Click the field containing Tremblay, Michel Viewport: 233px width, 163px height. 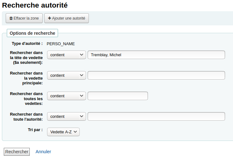156,55
